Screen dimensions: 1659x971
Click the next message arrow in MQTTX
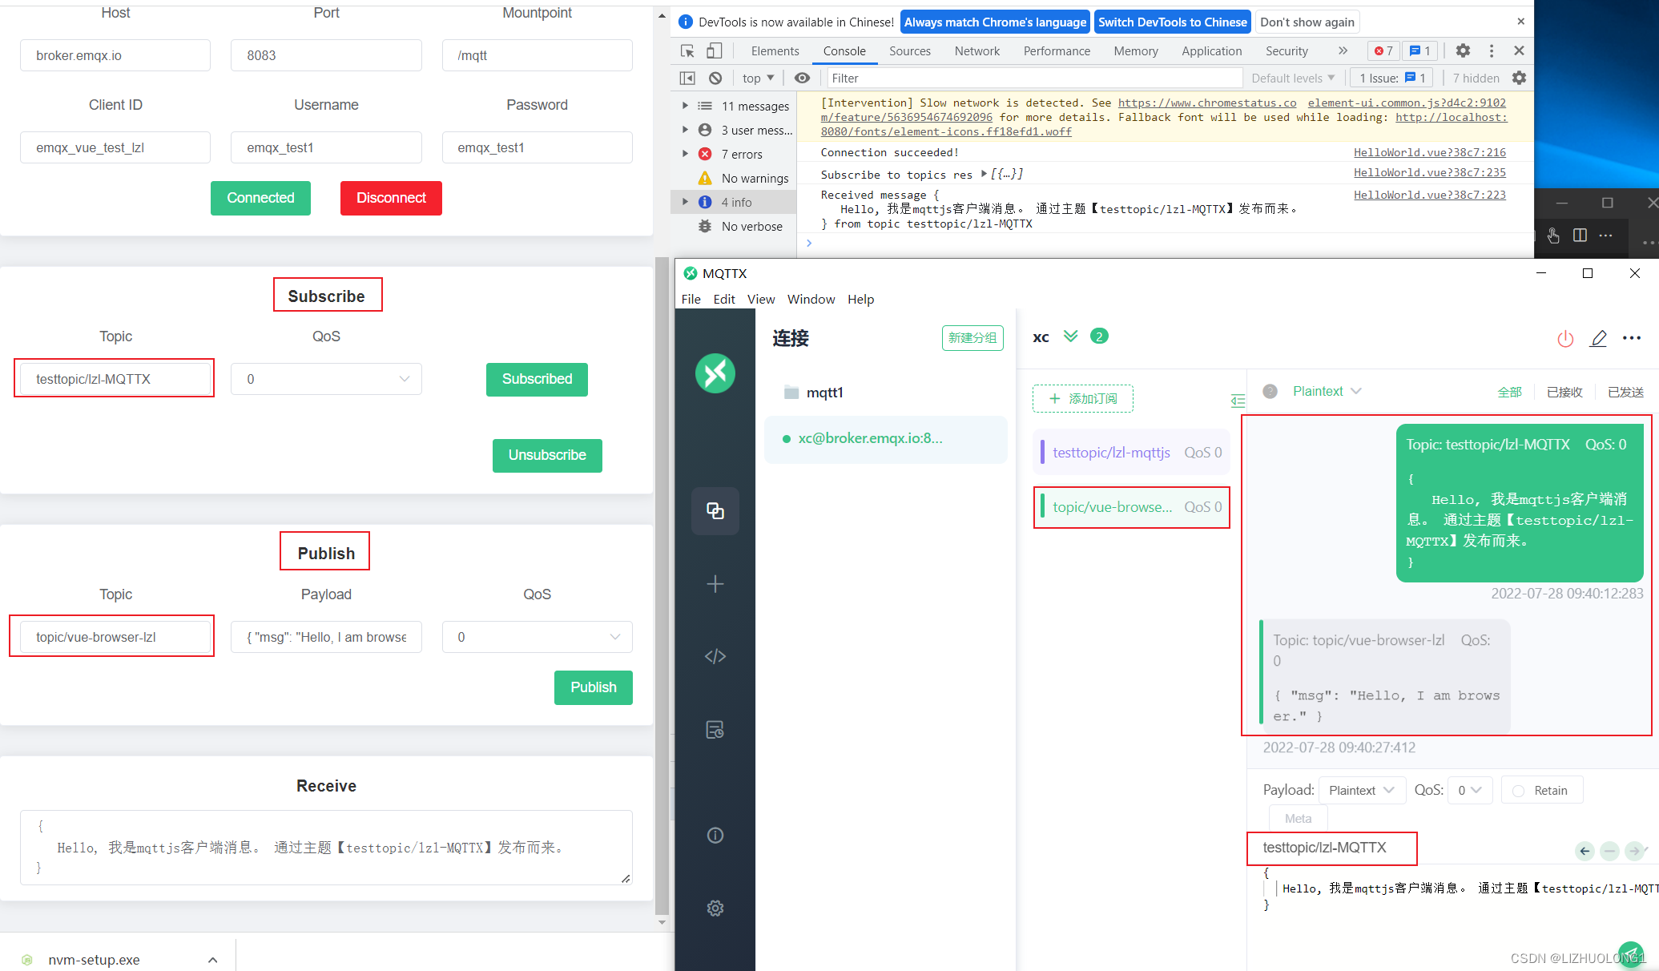(x=1634, y=851)
